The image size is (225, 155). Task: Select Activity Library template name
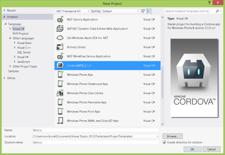coord(76,47)
